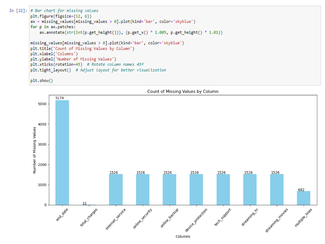Viewport: 325px width, 244px height.
Task: Click the 1526 annotation above streaming_movies bar
Action: 275,173
